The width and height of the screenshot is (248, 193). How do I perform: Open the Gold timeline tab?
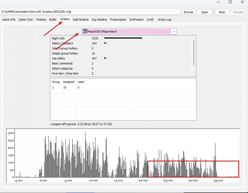click(81, 20)
